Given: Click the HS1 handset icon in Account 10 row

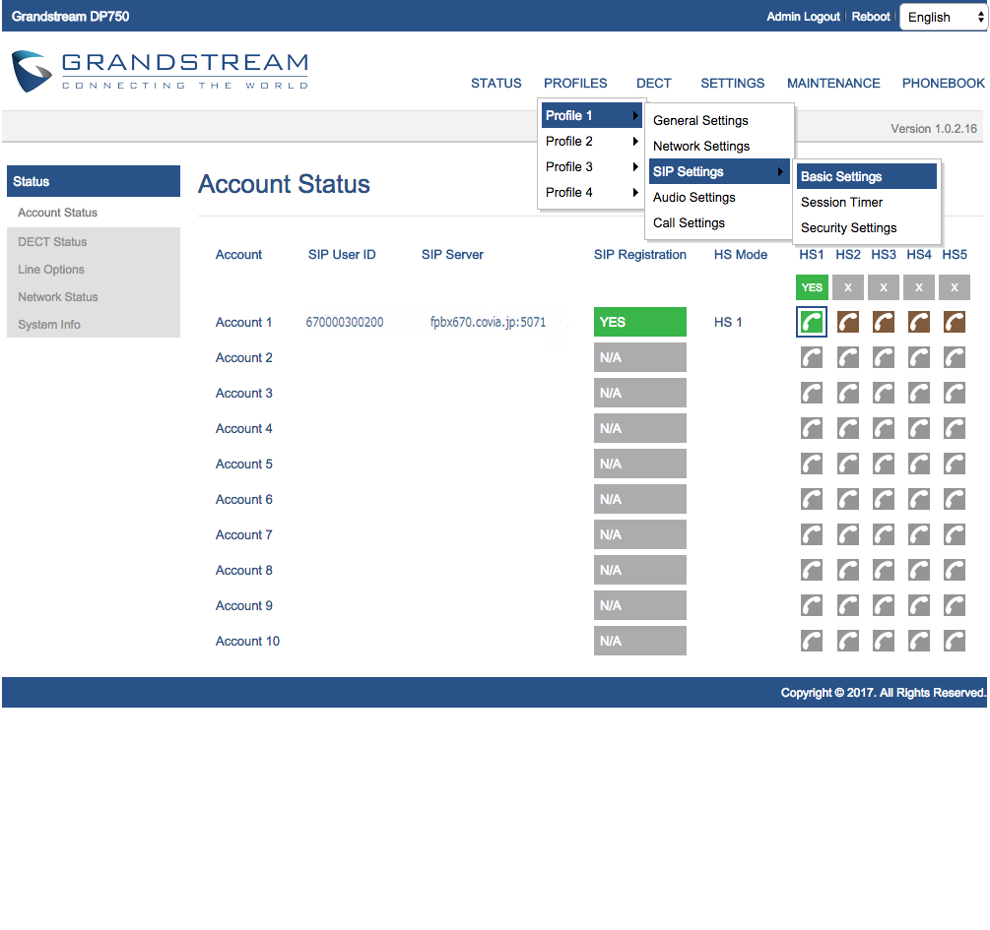Looking at the screenshot, I should (x=812, y=641).
